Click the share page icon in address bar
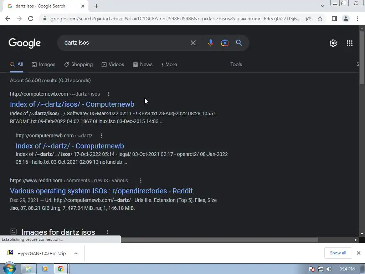Image resolution: width=365 pixels, height=274 pixels. 309,19
